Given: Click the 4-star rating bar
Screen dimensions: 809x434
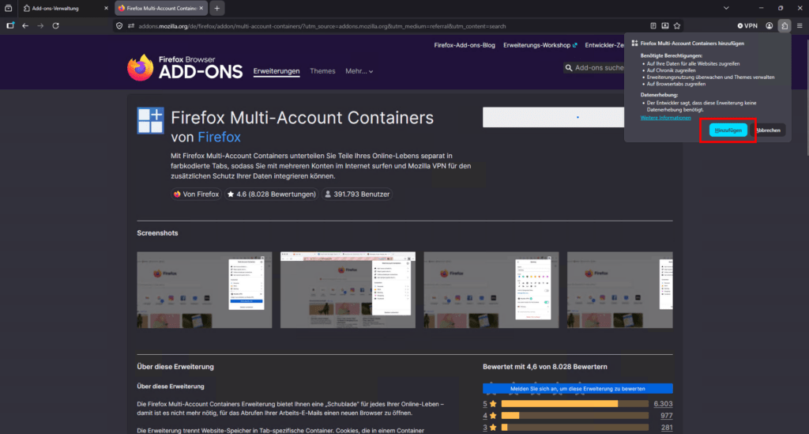Looking at the screenshot, I should pos(575,415).
